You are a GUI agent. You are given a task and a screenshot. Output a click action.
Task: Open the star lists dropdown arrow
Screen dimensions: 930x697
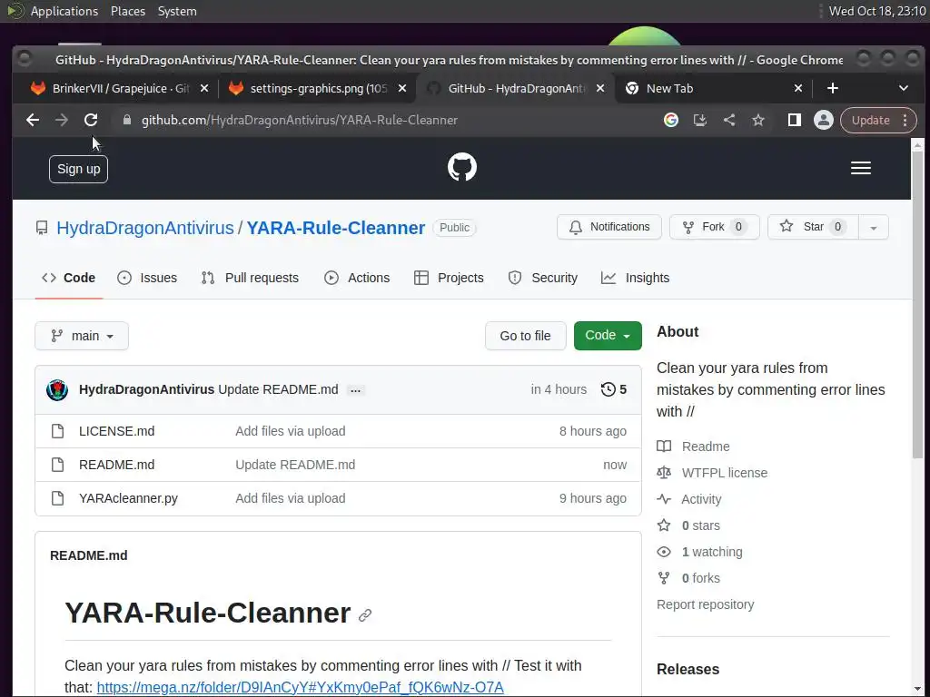coord(873,228)
